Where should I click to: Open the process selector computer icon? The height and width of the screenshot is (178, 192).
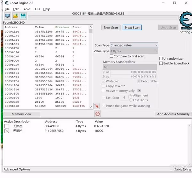(7, 16)
